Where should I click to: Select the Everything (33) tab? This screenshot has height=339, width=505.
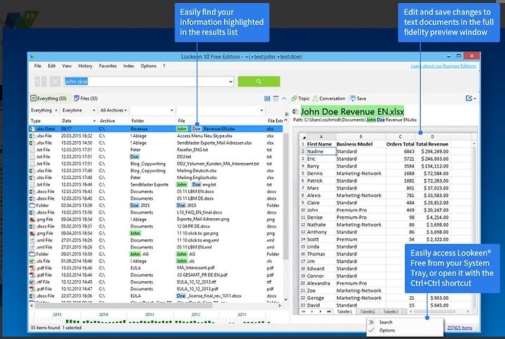(x=48, y=98)
